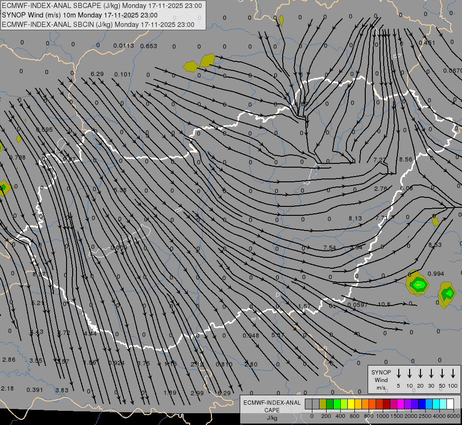
Task: Click the 0.101 value on the map
Action: (123, 74)
